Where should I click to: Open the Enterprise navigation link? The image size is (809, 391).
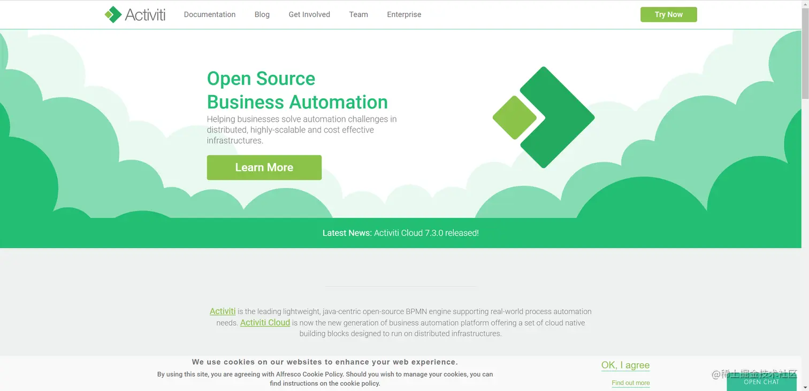404,14
